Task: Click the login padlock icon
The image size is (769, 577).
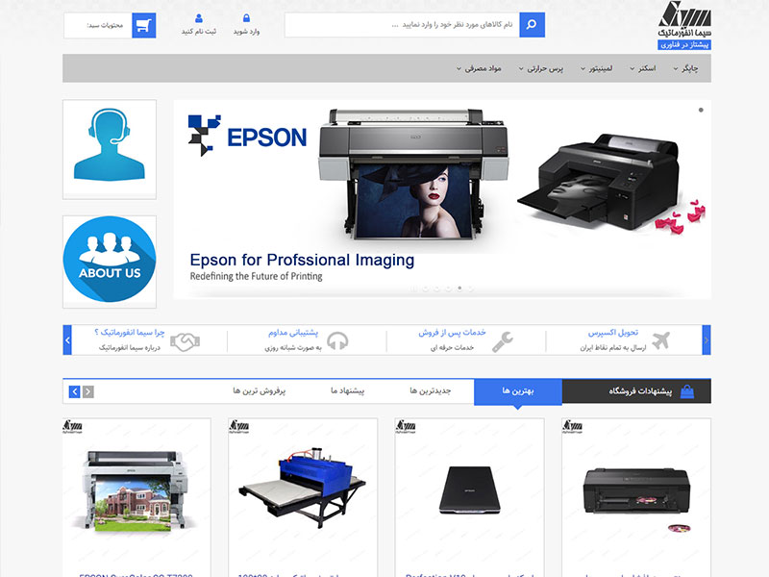Action: tap(246, 18)
